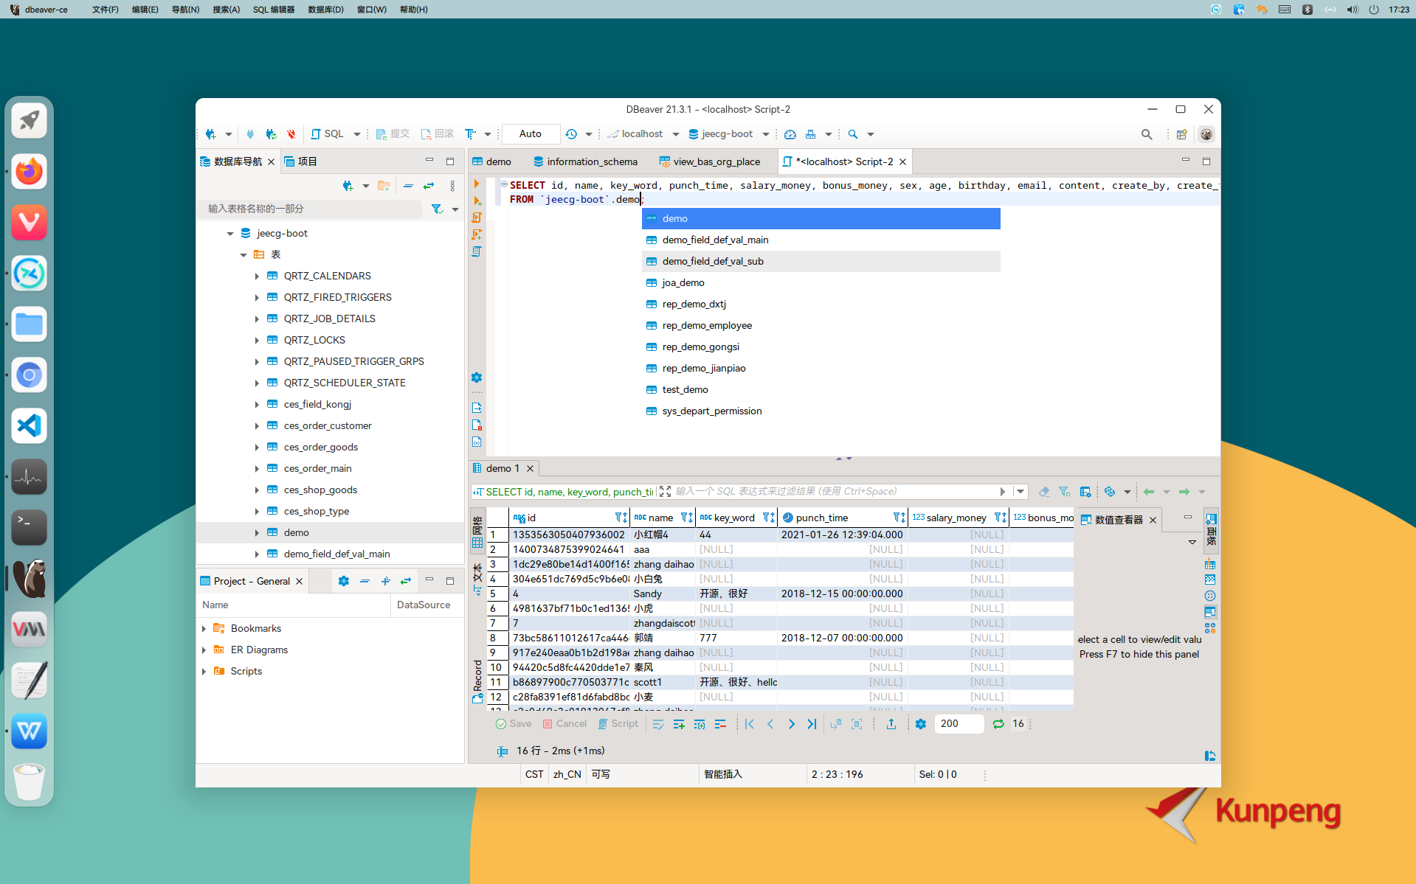The width and height of the screenshot is (1416, 884).
Task: Export result set data with the export icon
Action: (891, 724)
